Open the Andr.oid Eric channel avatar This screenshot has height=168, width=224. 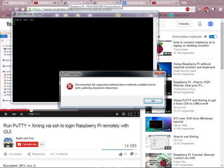click(9, 142)
